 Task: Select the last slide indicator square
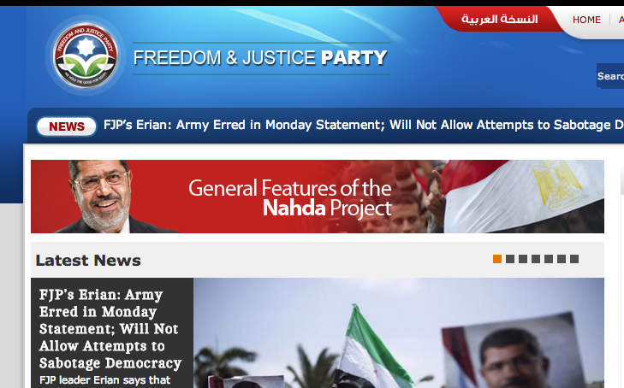coord(574,259)
